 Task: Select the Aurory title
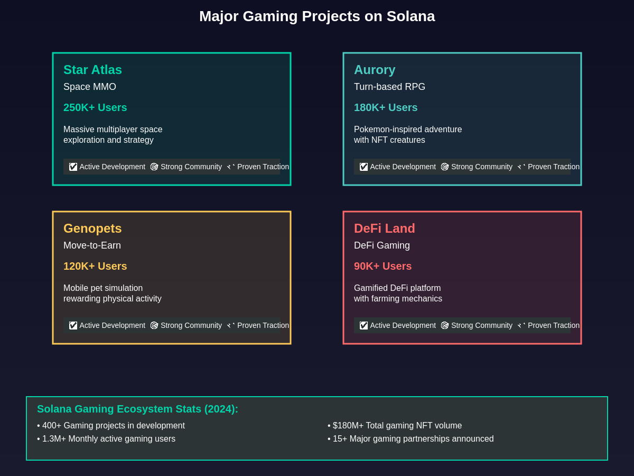click(x=375, y=70)
